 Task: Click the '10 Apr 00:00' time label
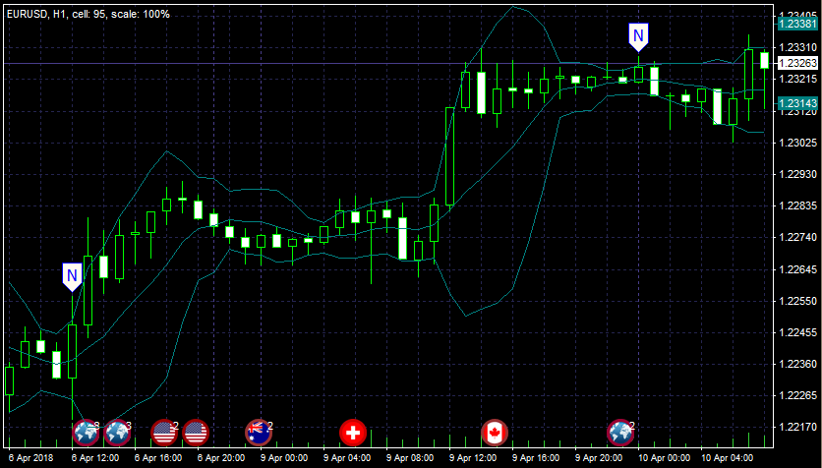click(x=664, y=458)
